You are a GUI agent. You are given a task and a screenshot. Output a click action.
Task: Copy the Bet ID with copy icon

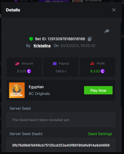pos(90,39)
